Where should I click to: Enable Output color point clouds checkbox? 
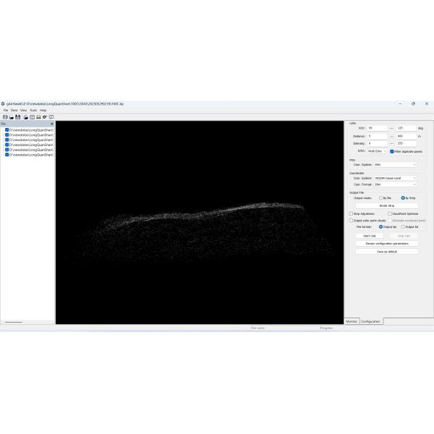click(351, 221)
